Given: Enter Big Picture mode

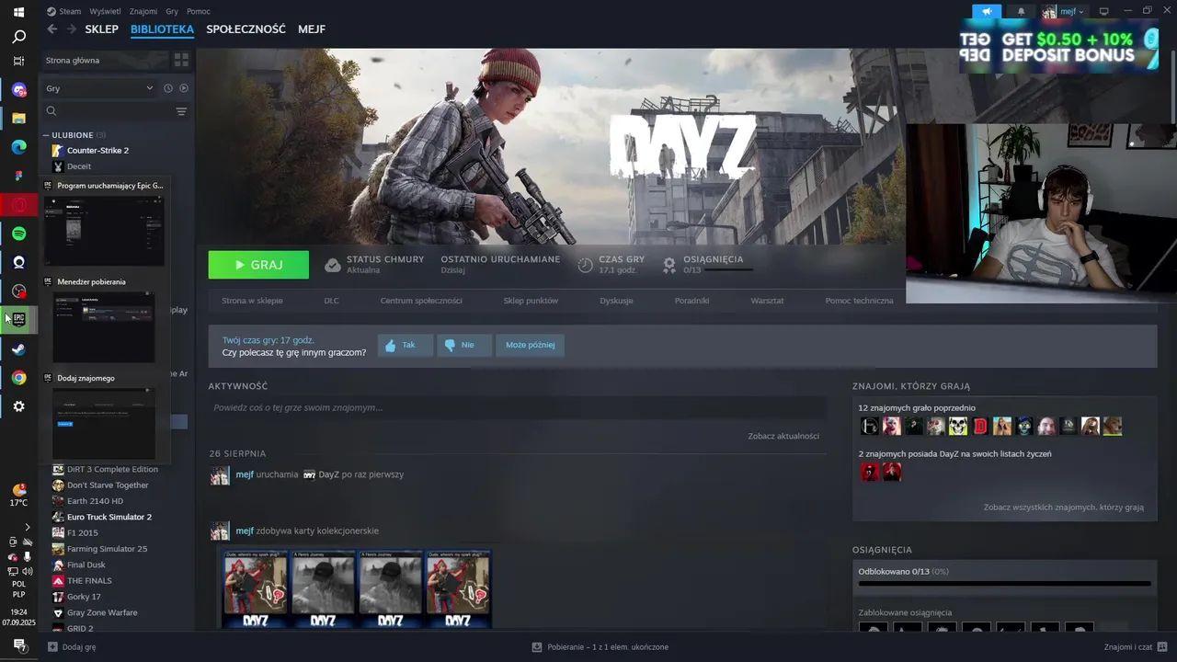Looking at the screenshot, I should click(1104, 11).
